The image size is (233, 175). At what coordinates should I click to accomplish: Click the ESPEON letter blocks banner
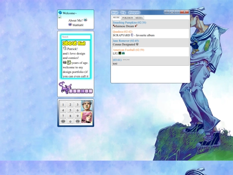pyautogui.click(x=81, y=91)
